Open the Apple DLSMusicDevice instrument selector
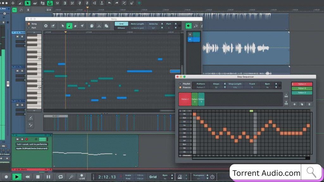This screenshot has width=324, height=182. (x=32, y=148)
